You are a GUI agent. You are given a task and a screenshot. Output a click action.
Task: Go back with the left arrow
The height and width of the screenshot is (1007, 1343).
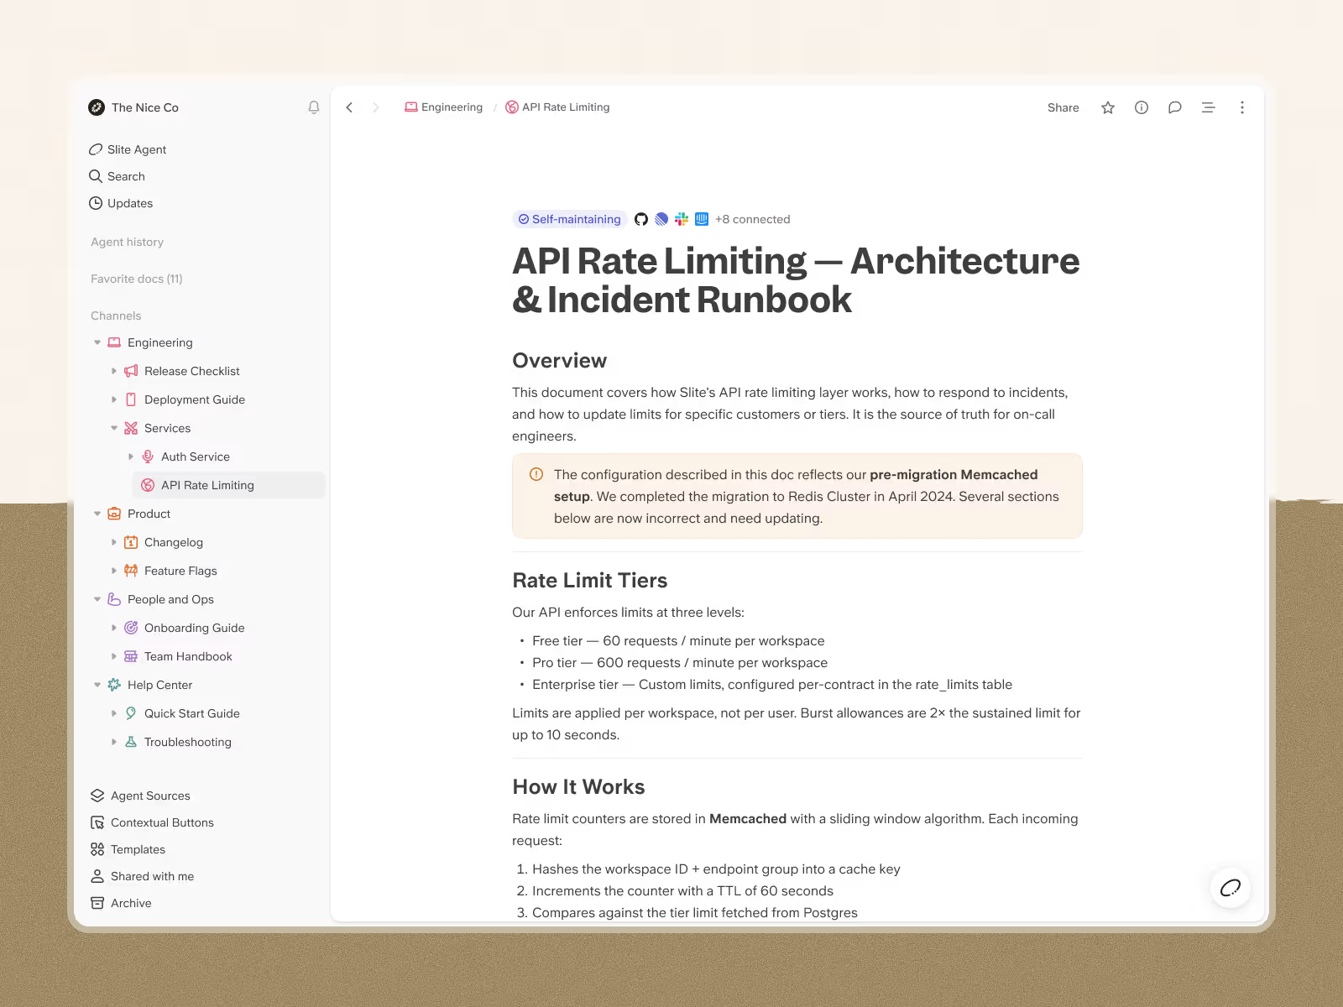pyautogui.click(x=349, y=107)
